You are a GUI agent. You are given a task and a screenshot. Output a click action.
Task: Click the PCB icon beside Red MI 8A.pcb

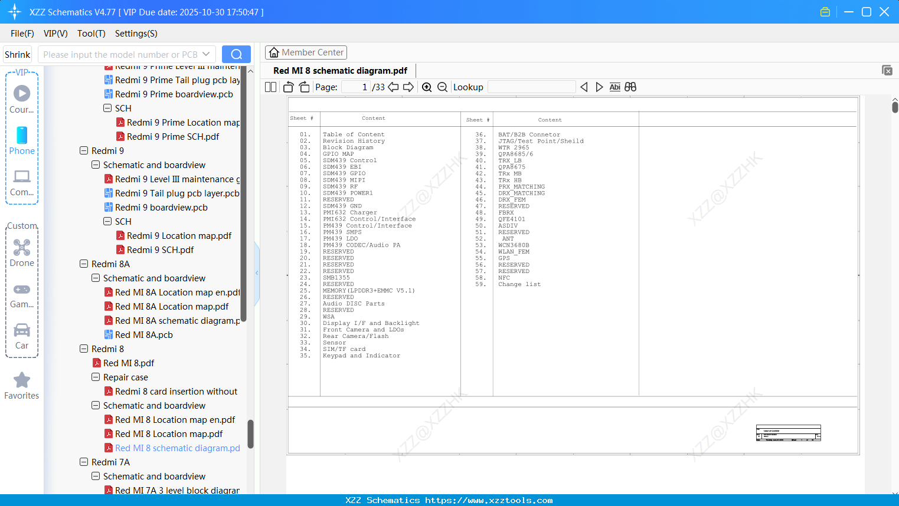109,335
